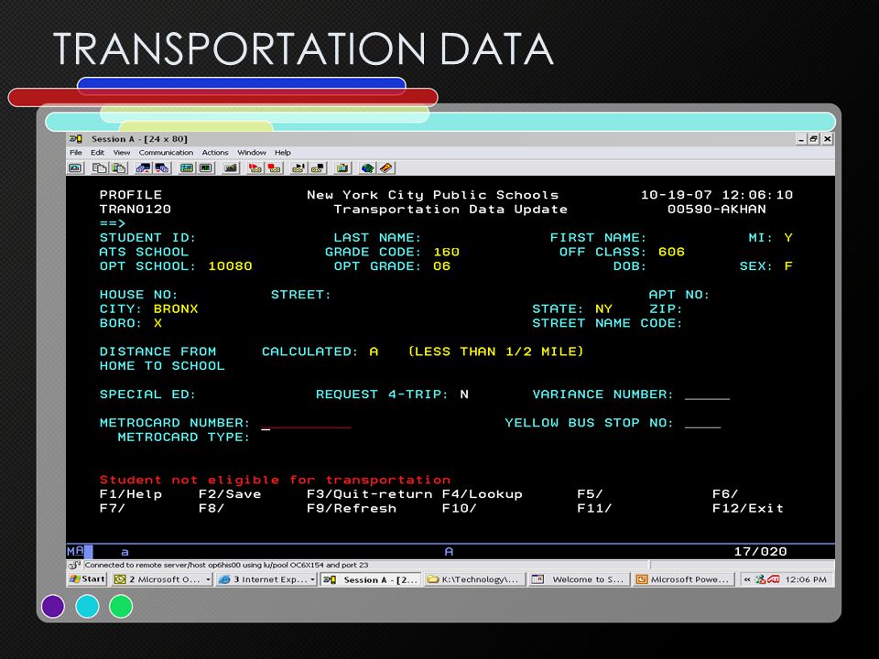Open the Window menu
This screenshot has width=879, height=659.
(252, 153)
